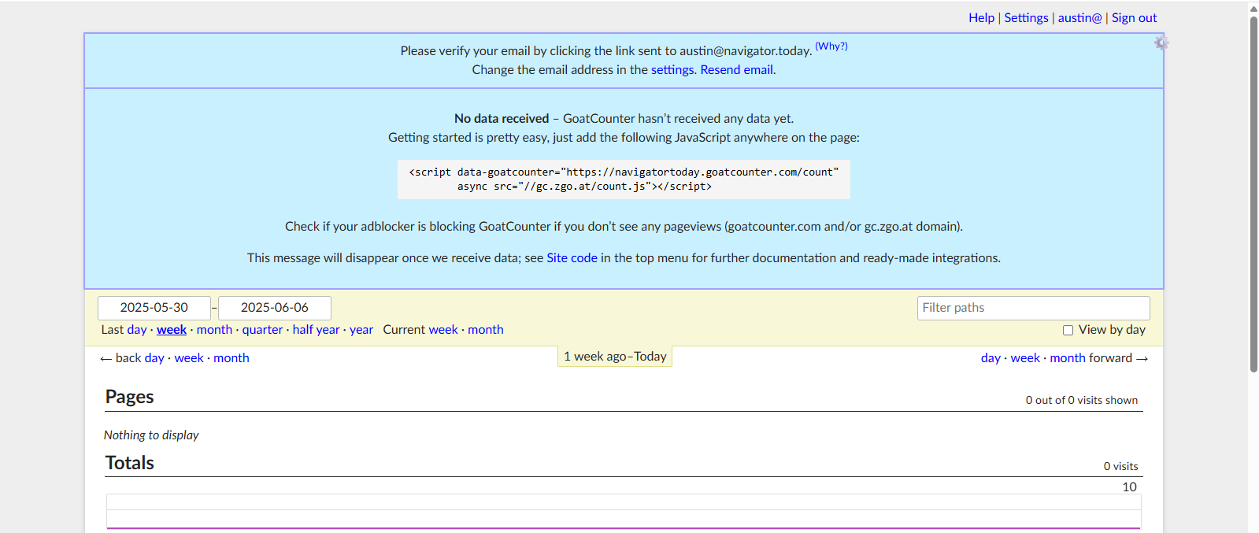The image size is (1259, 533).
Task: Open the Help menu link
Action: coord(981,17)
